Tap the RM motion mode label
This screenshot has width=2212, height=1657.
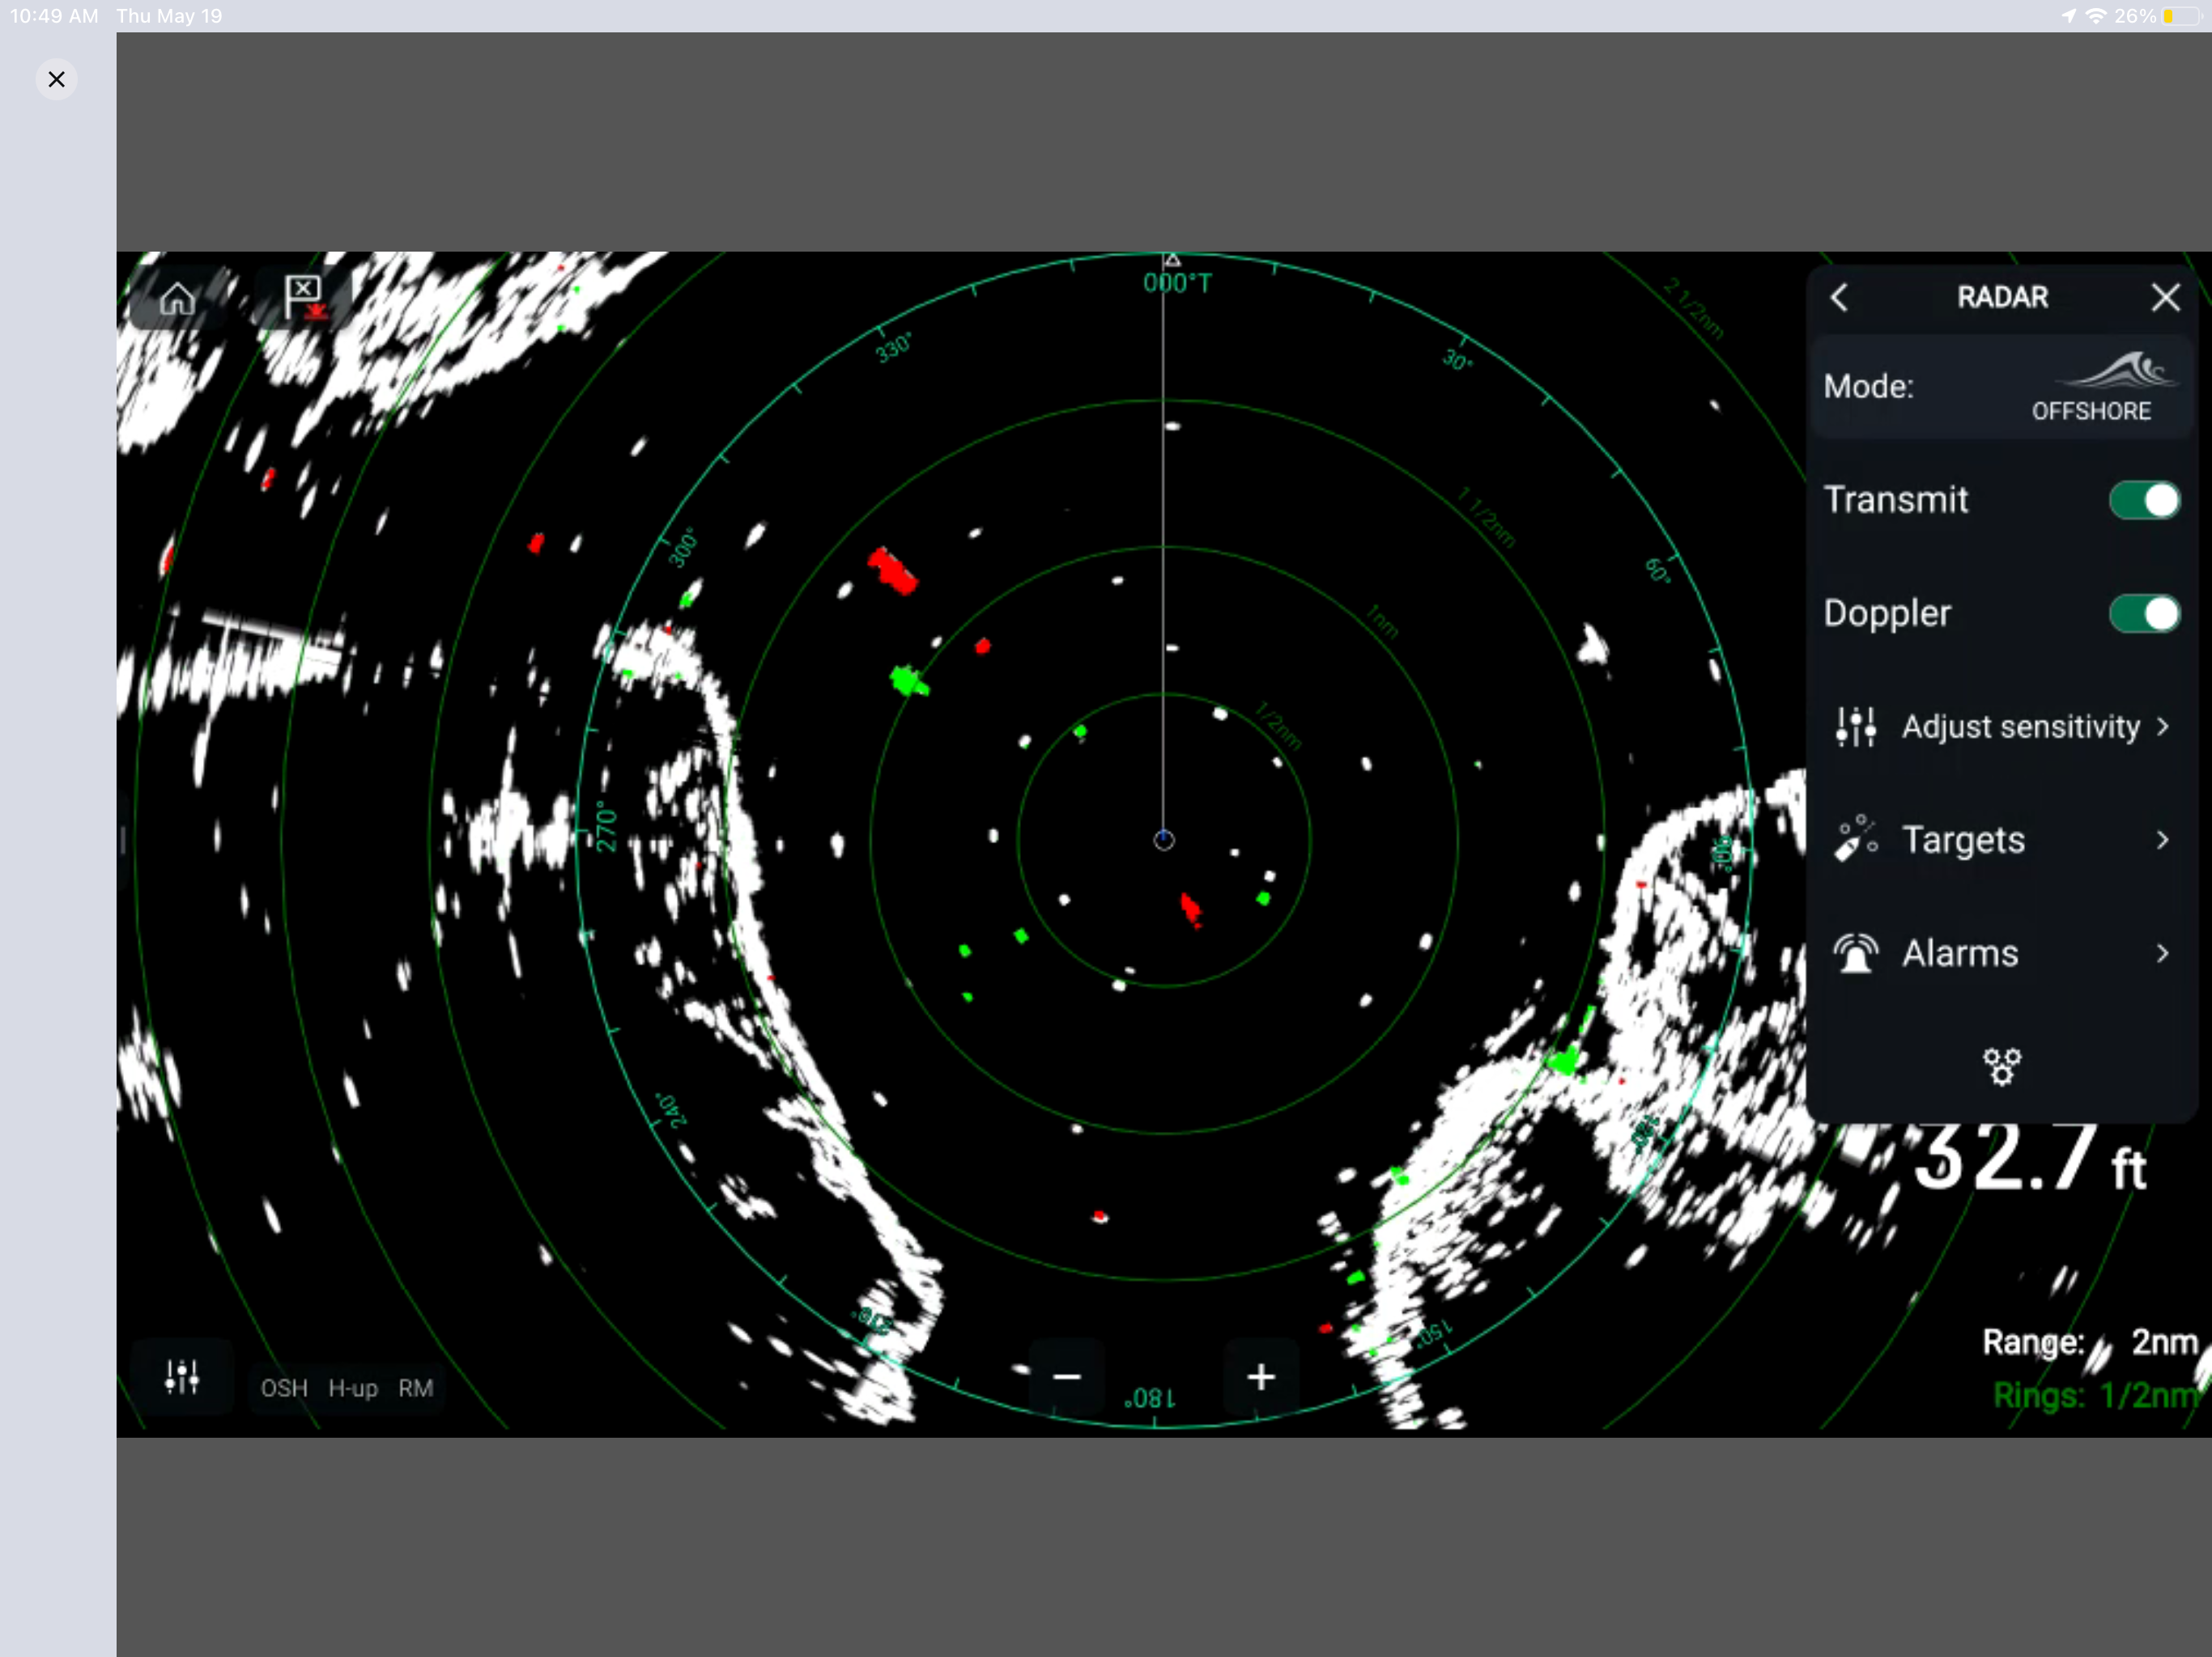[415, 1388]
